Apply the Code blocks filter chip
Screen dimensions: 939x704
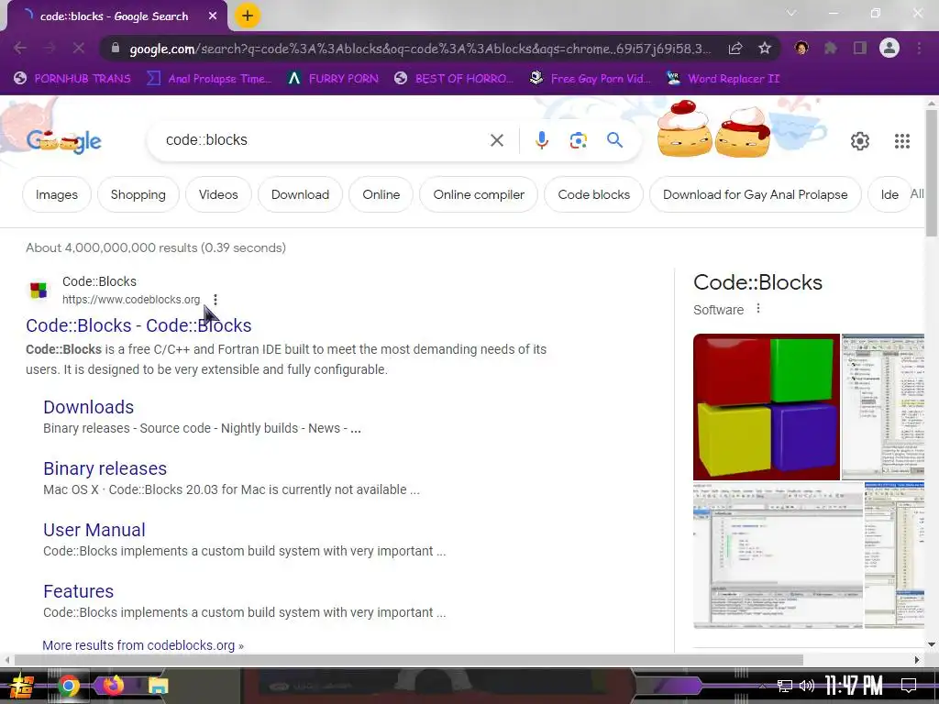pos(593,194)
